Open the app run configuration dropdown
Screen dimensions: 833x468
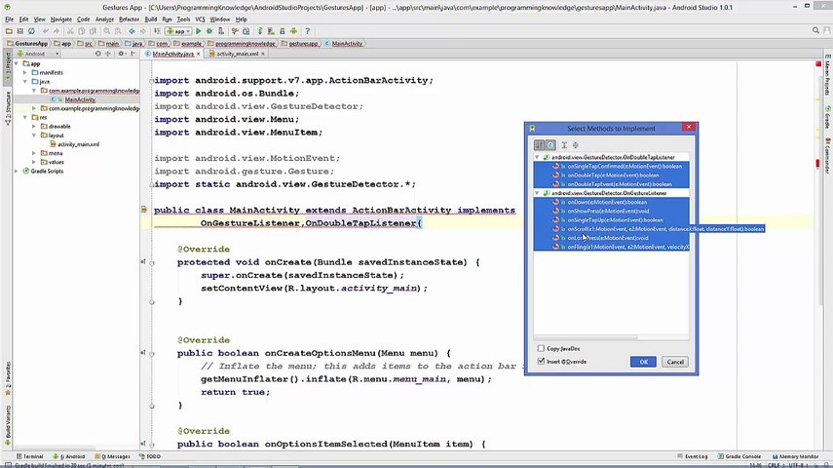point(178,31)
